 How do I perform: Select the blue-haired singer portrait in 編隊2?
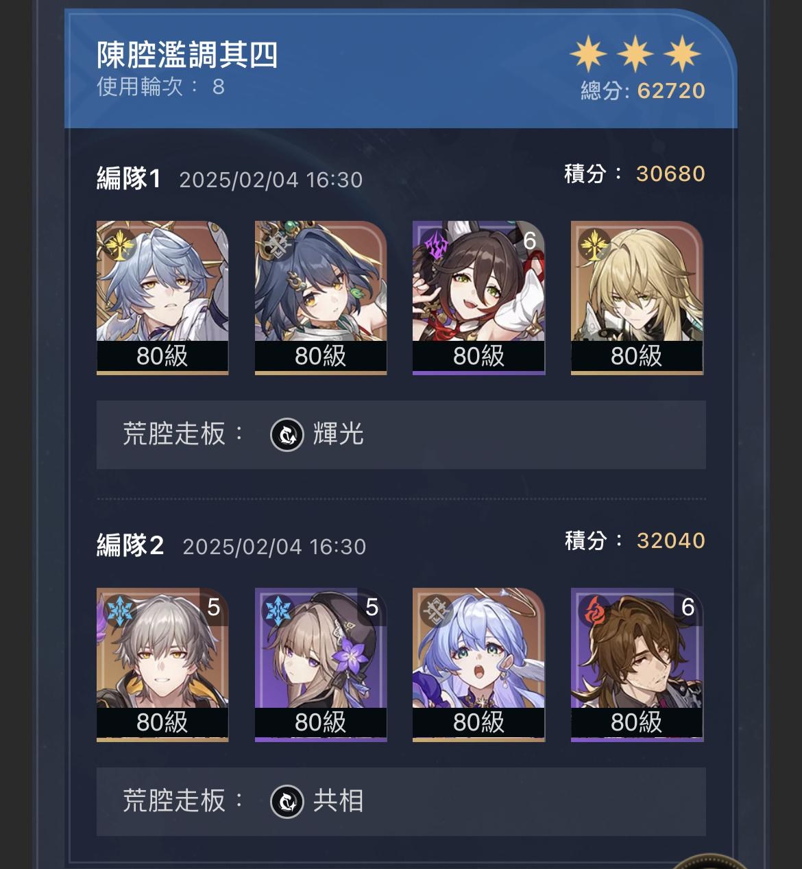[x=478, y=665]
